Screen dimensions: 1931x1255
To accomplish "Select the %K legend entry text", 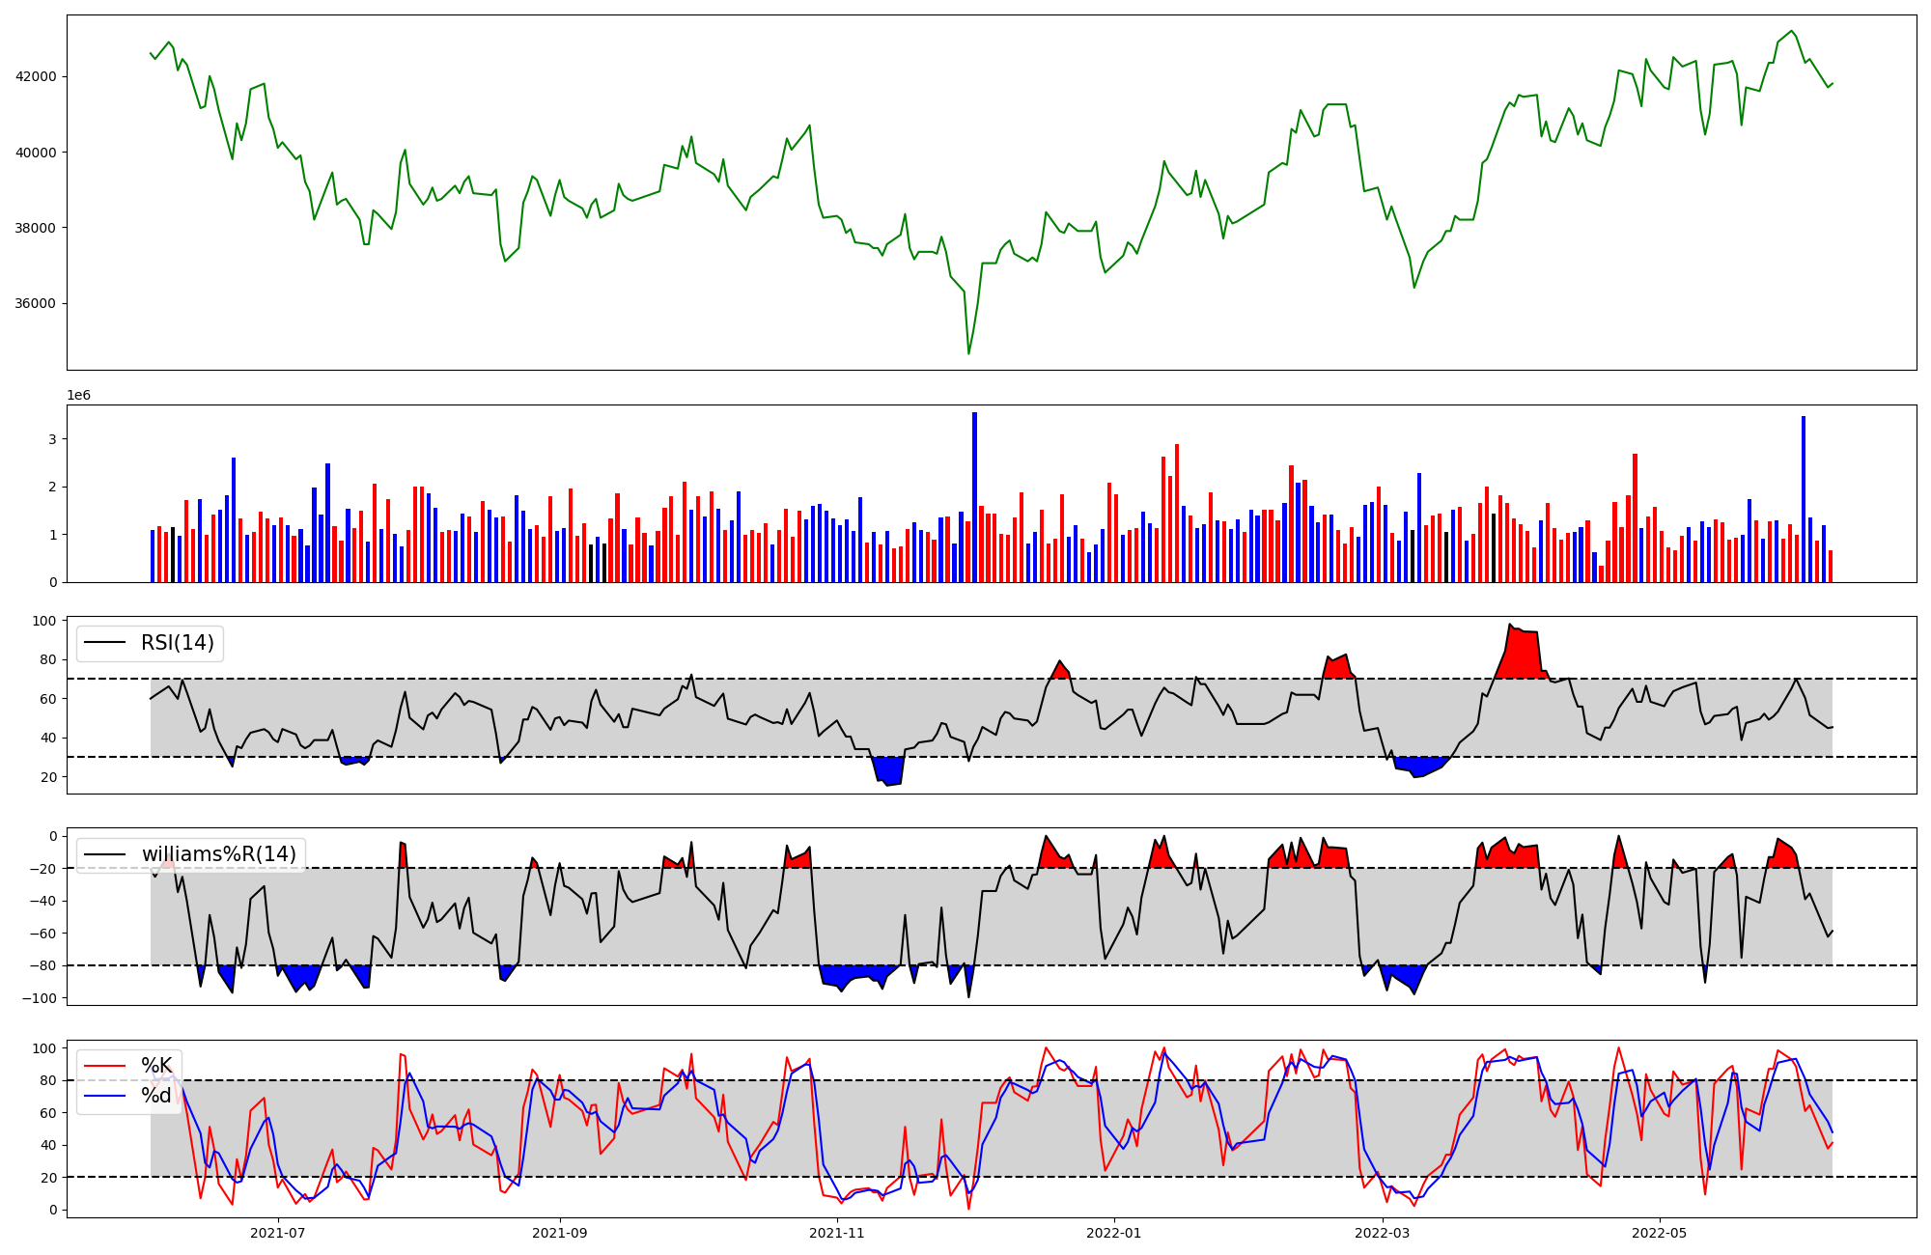I will (156, 1066).
